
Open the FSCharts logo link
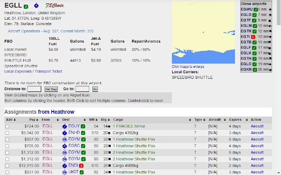[x=54, y=6]
